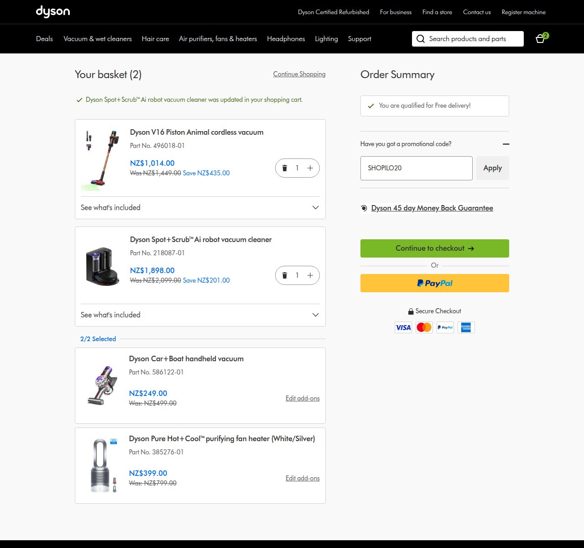Screen dimensions: 584x548
Task: Open Dyson V16 Piston Animal cordless vacuum title
Action: (x=197, y=132)
